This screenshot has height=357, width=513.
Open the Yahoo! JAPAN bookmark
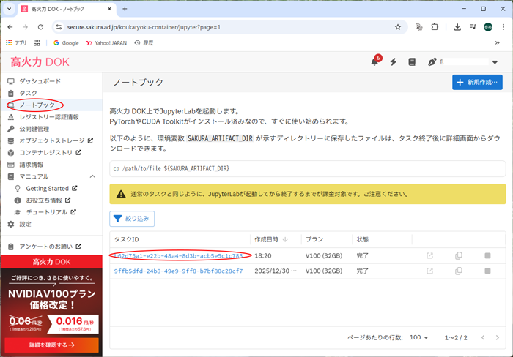[x=107, y=42]
